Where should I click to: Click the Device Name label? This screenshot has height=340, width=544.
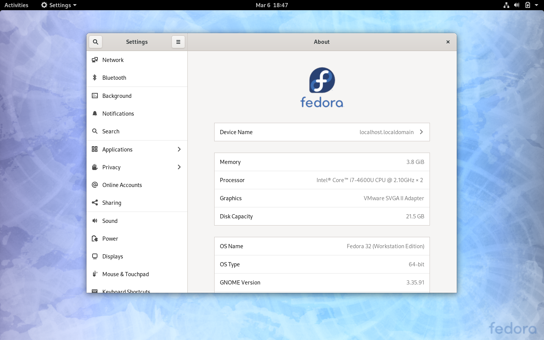pyautogui.click(x=236, y=132)
